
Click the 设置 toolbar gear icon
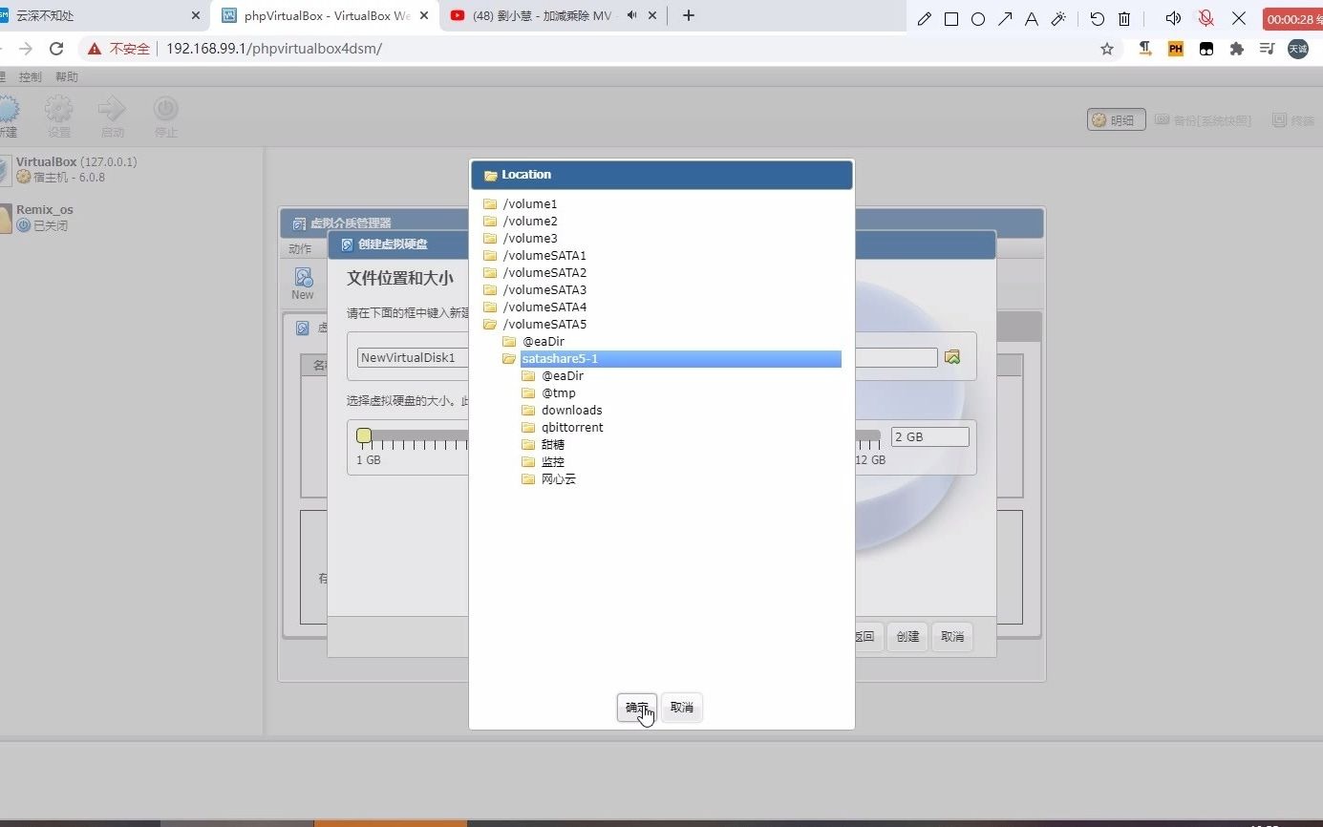coord(59,117)
